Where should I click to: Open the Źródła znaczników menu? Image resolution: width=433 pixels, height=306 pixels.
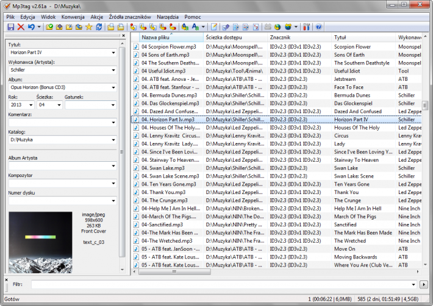point(130,17)
